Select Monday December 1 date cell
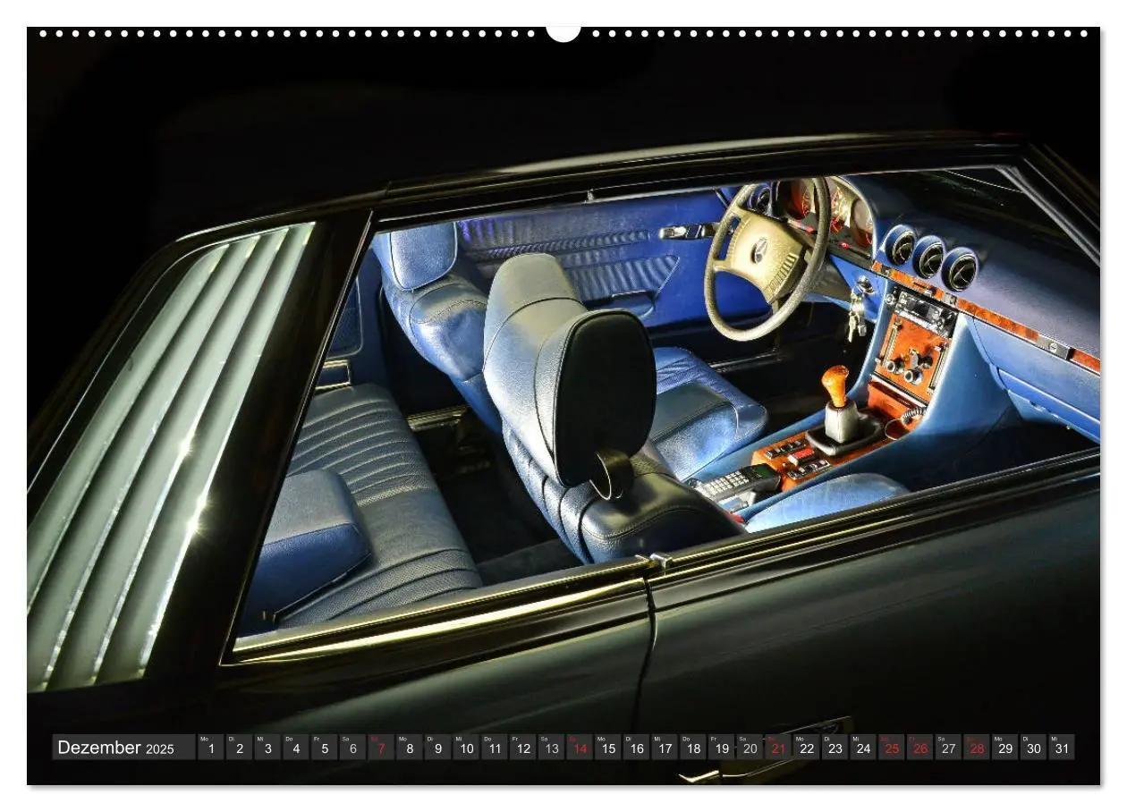Viewport: 1127px width, 812px height. tap(211, 748)
